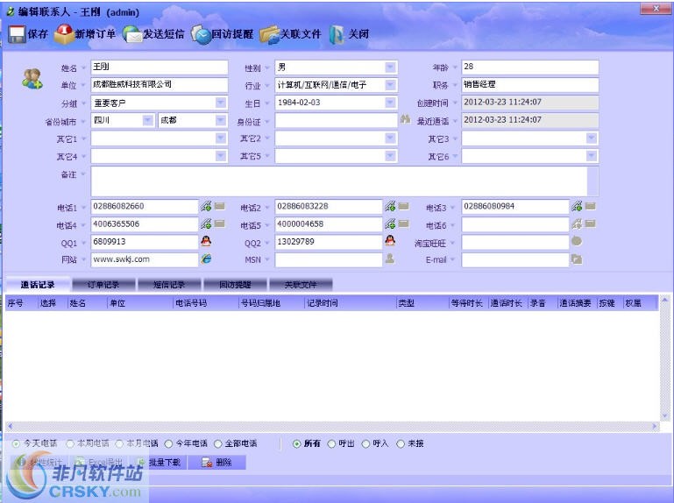Switch to the 关联文件 tab
Screen dimensions: 674x503
(301, 285)
